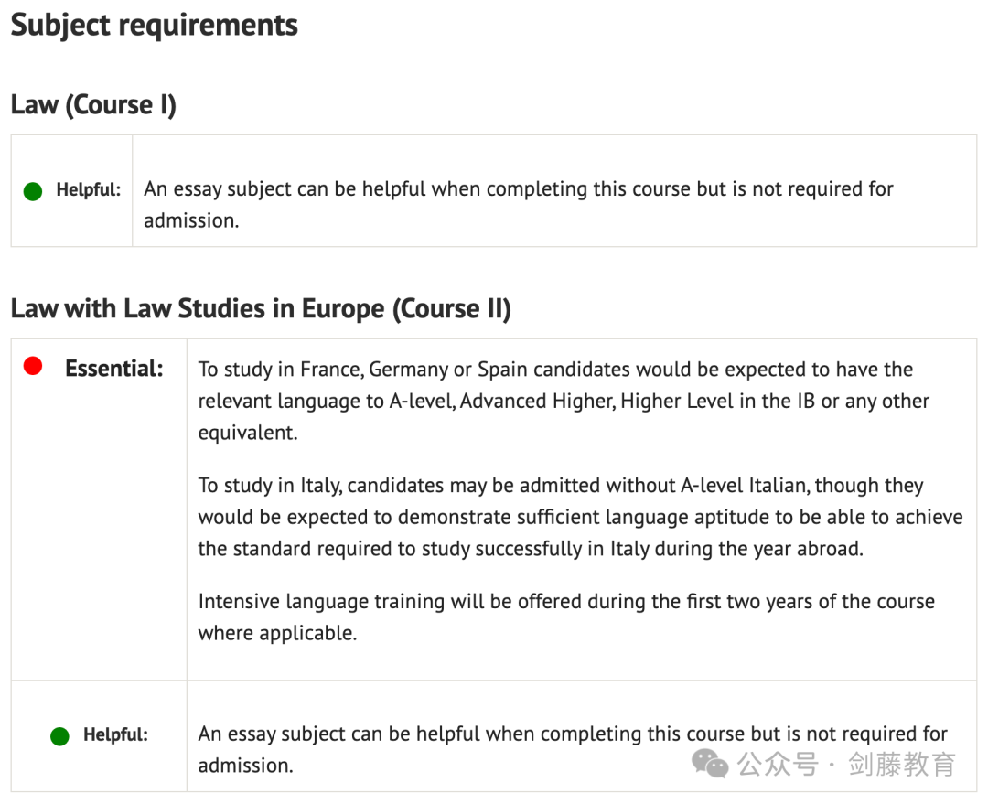Click 'admission.' in the Course I table

coord(191,221)
